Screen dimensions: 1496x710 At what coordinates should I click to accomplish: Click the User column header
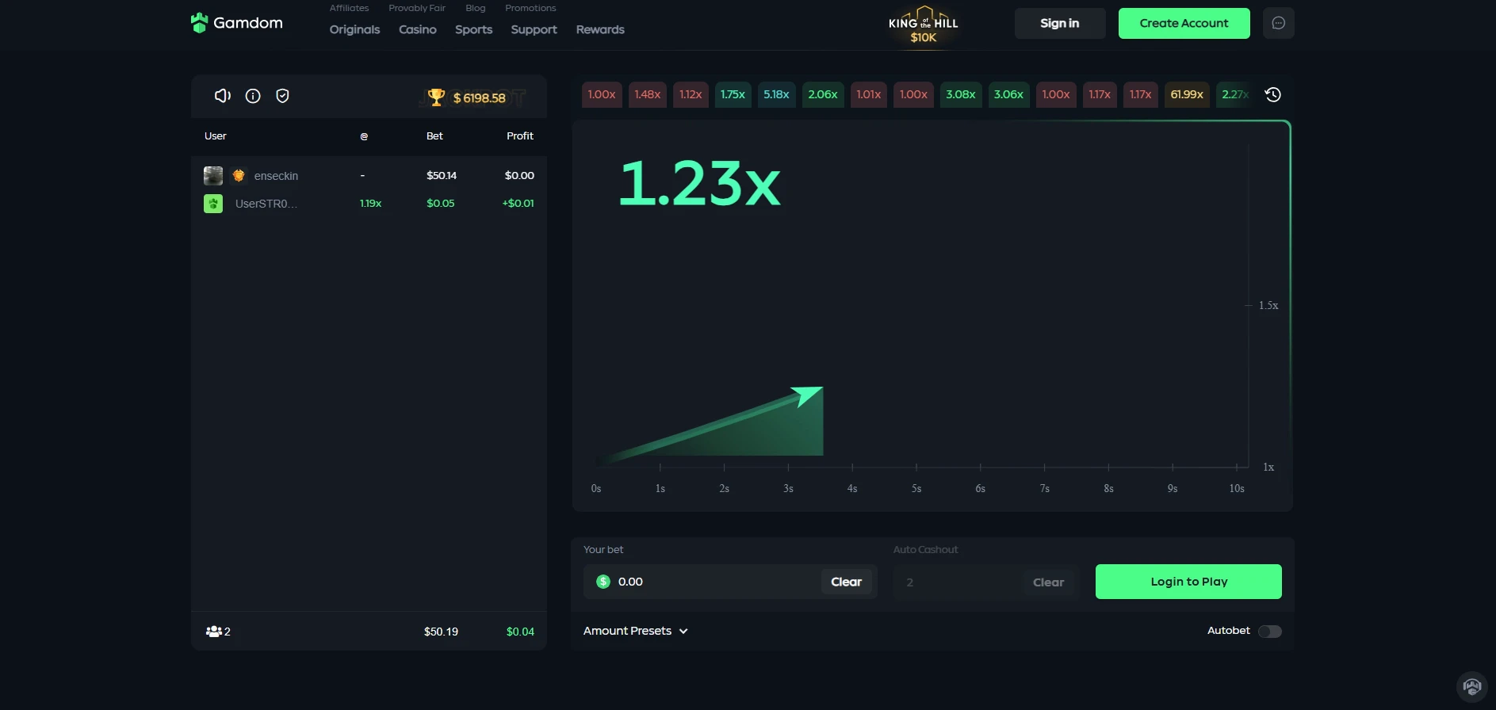point(216,136)
